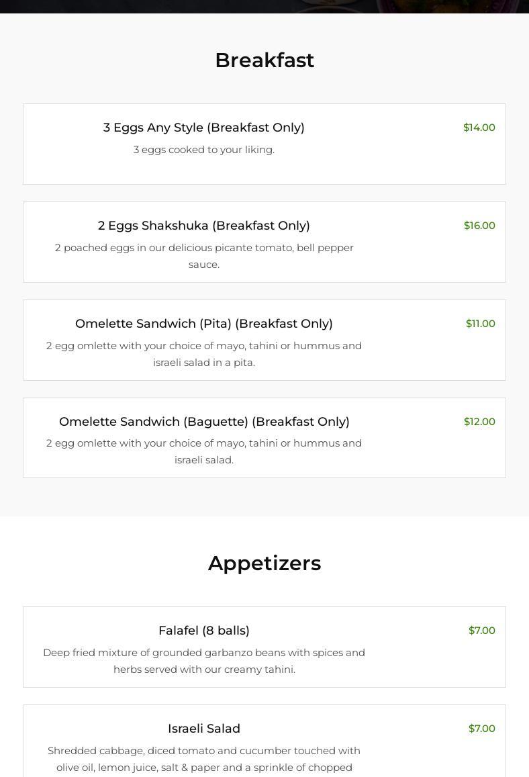Click the Falafel deep fried description text
This screenshot has height=777, width=529.
(204, 661)
